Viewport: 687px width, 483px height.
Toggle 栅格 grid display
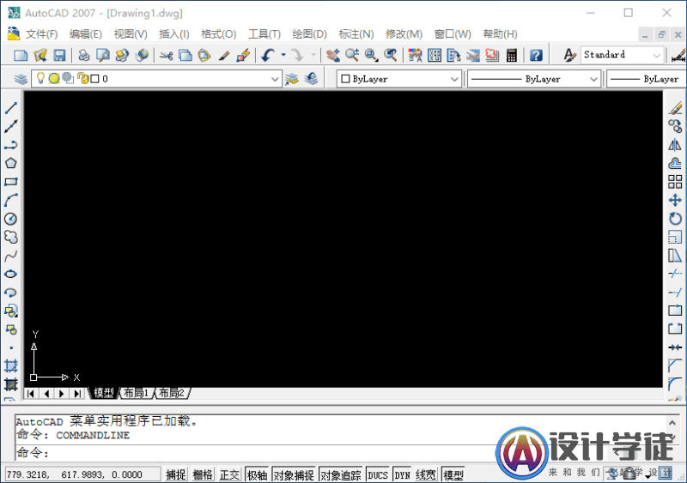(203, 474)
